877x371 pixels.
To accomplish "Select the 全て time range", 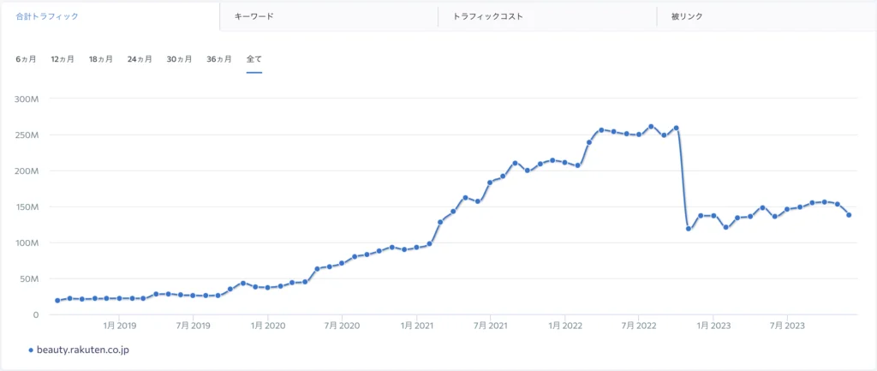I will tap(254, 59).
